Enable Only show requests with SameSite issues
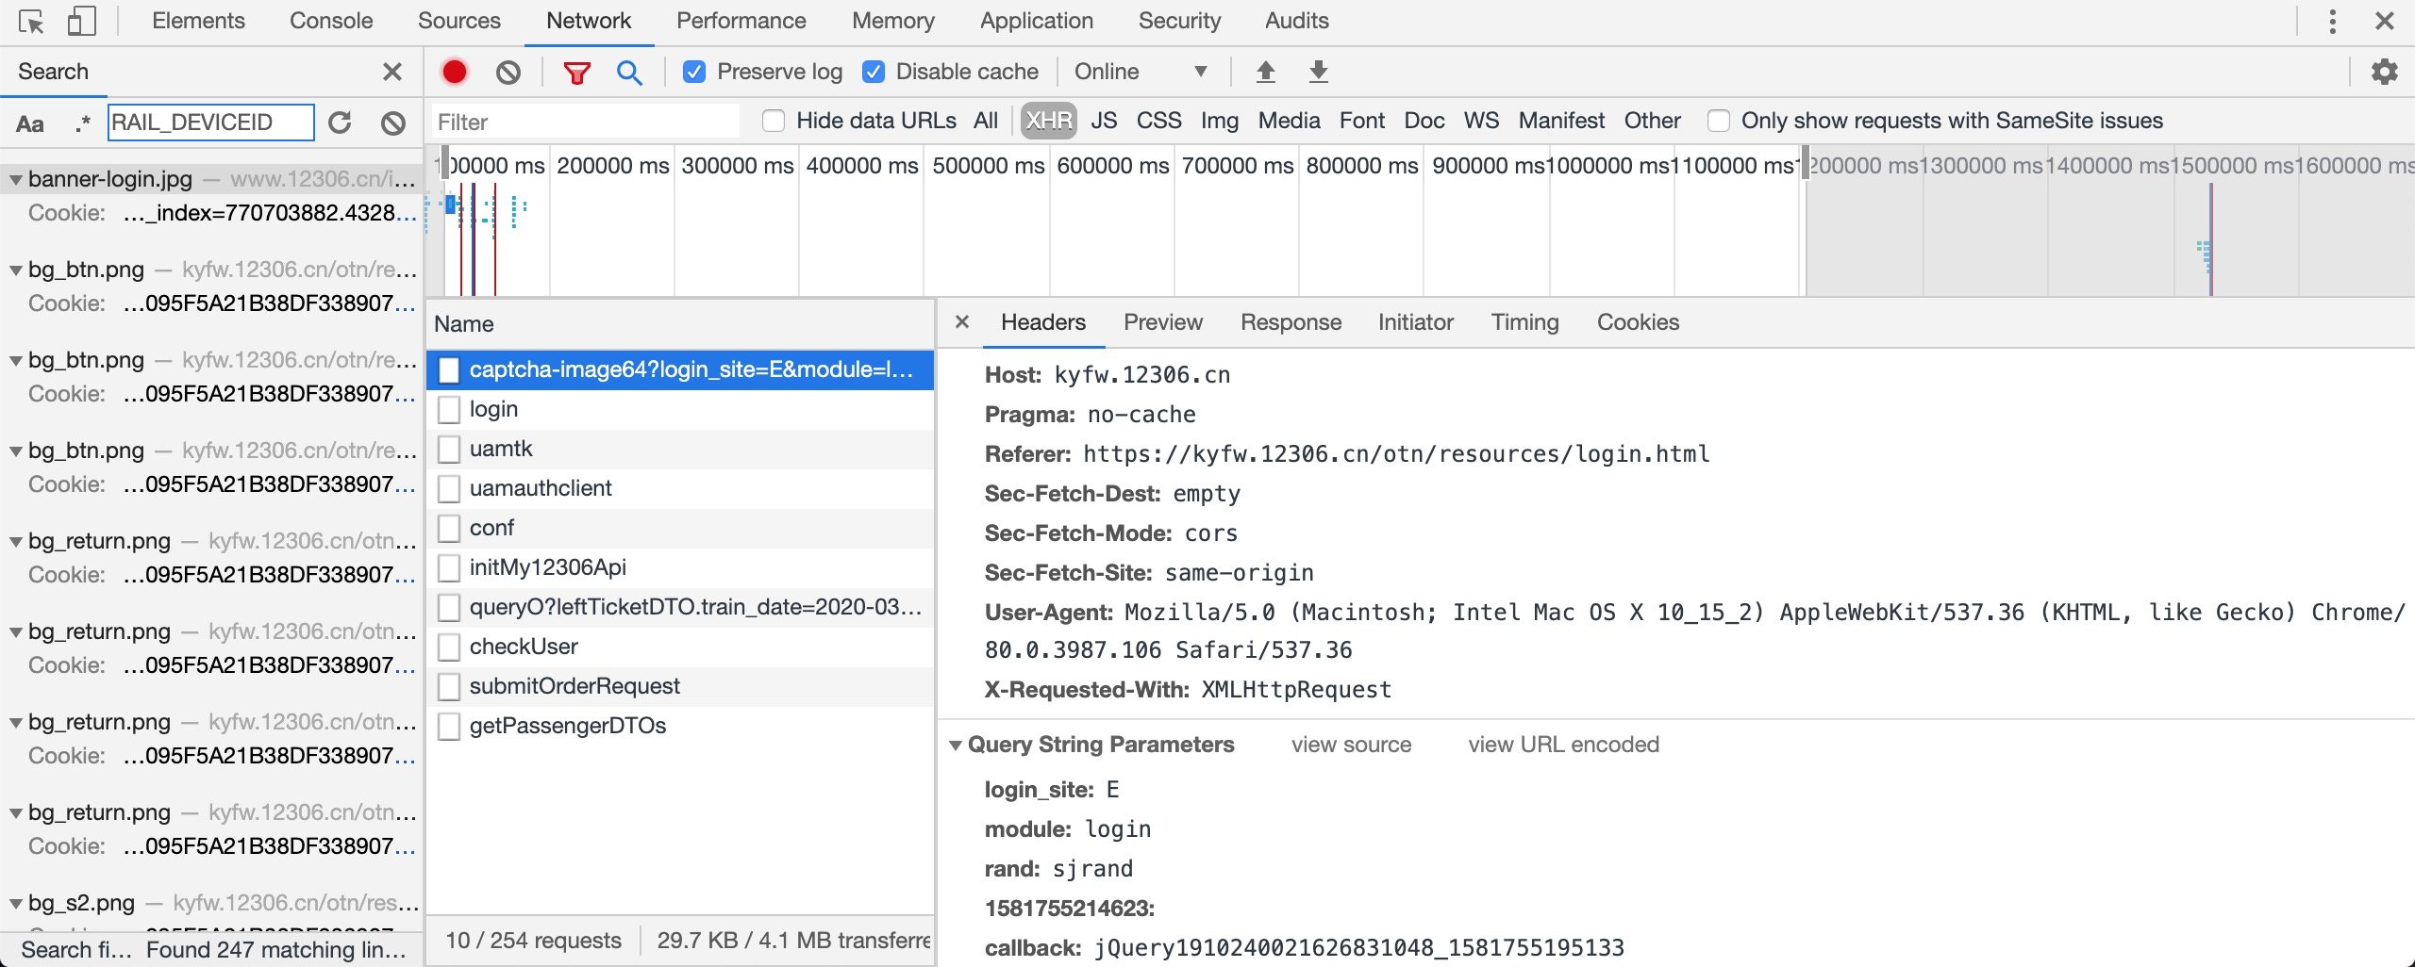Screen dimensions: 2415x967 [x=1718, y=121]
